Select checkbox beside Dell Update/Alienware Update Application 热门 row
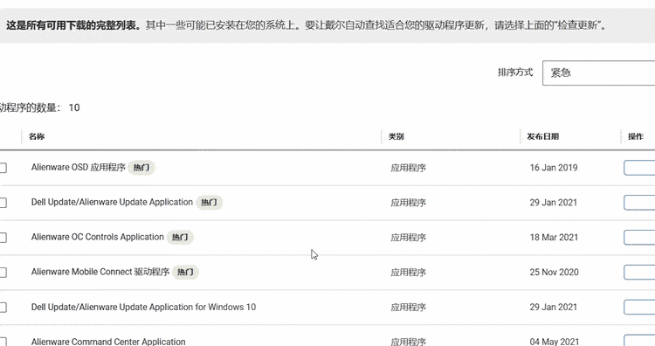Image resolution: width=655 pixels, height=346 pixels. pyautogui.click(x=3, y=203)
